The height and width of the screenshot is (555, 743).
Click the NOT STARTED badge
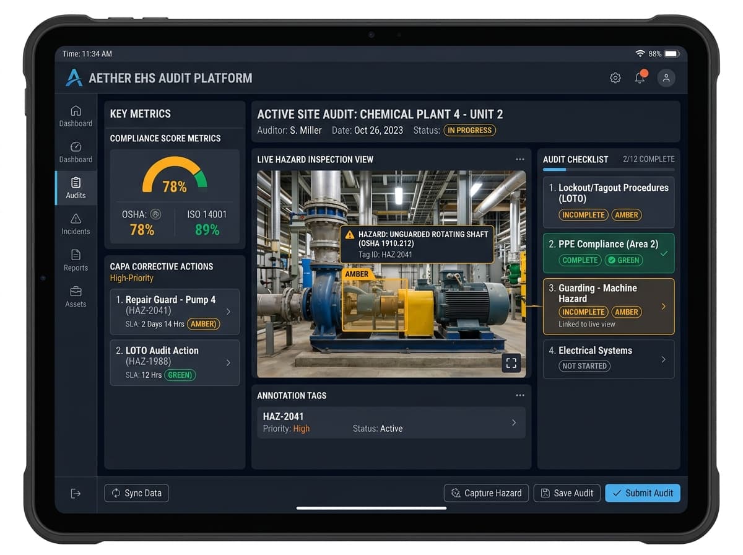coord(584,366)
